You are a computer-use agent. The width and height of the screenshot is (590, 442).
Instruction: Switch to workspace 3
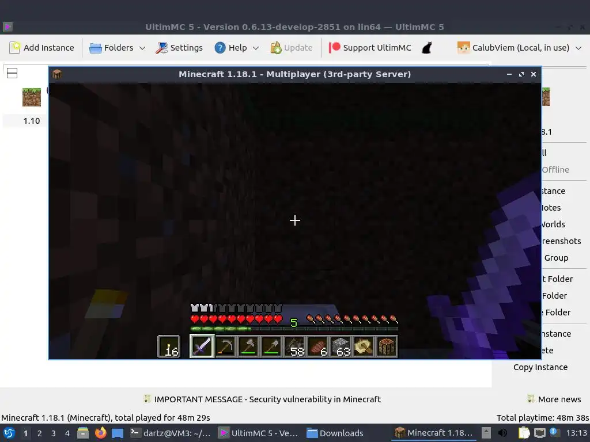54,433
